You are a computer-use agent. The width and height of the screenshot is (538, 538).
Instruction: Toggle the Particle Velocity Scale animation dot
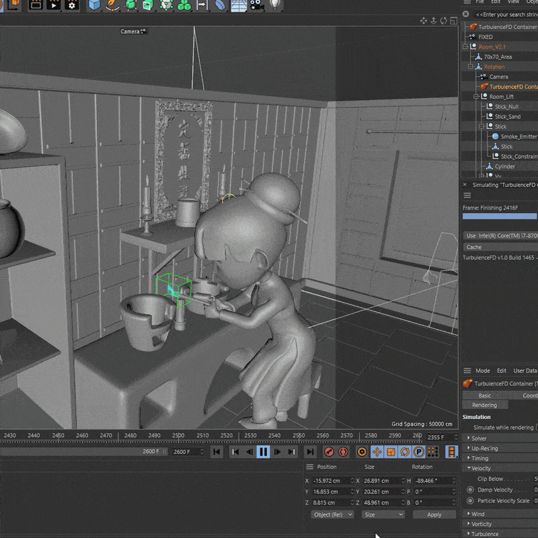pos(470,501)
